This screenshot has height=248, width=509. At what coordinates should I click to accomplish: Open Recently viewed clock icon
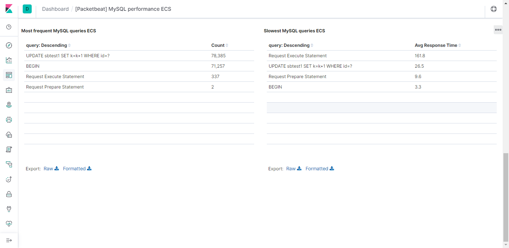click(9, 27)
